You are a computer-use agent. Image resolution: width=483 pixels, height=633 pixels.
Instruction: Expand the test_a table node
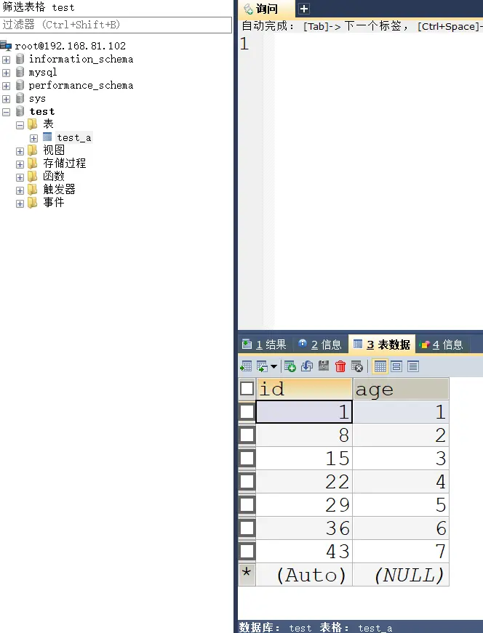[33, 138]
